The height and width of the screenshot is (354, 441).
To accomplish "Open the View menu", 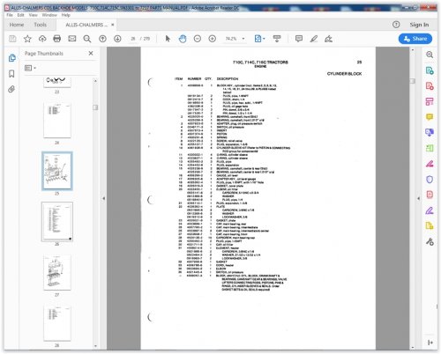I will pyautogui.click(x=33, y=15).
